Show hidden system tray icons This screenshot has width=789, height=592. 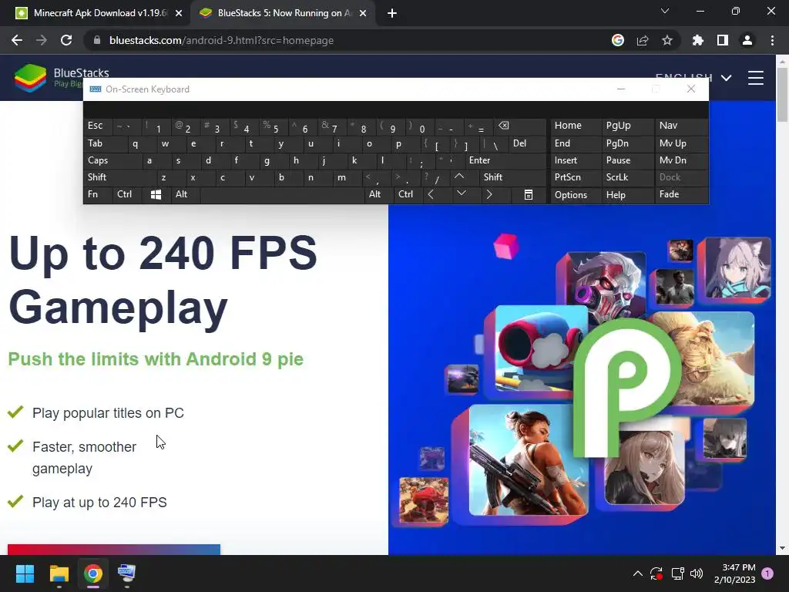(x=637, y=573)
